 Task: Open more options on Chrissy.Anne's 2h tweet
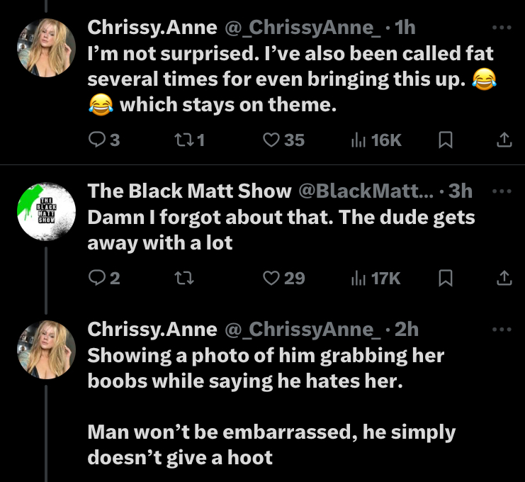point(500,330)
